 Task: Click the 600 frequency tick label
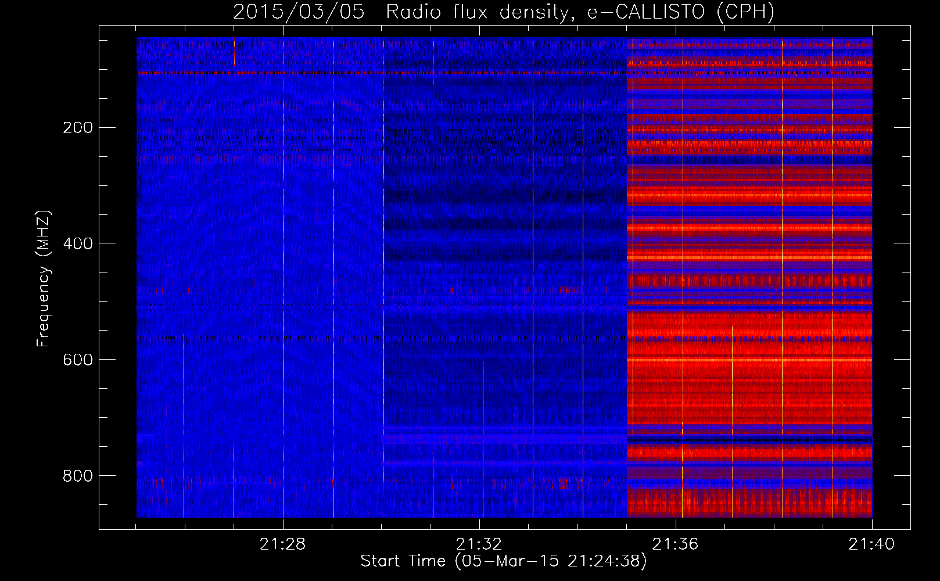[78, 360]
